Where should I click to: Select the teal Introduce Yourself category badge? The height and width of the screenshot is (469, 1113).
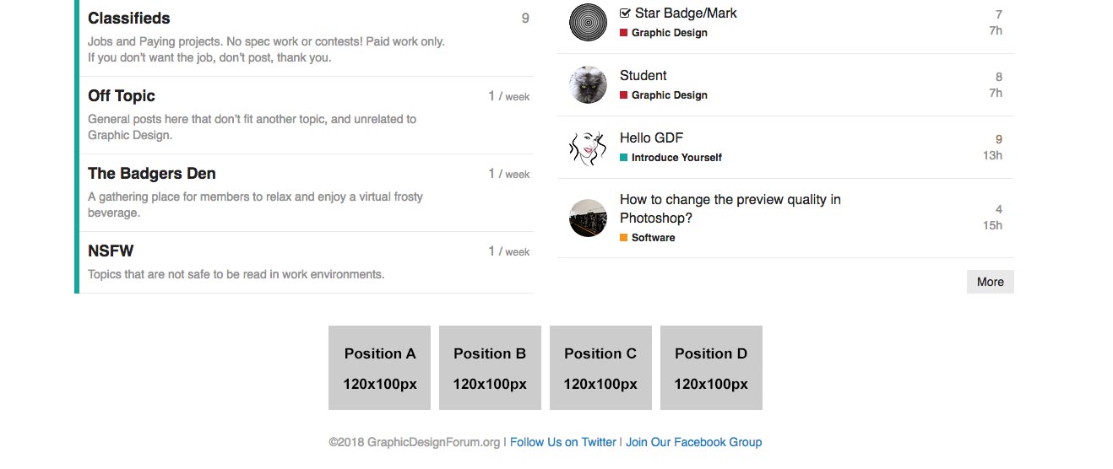(671, 158)
